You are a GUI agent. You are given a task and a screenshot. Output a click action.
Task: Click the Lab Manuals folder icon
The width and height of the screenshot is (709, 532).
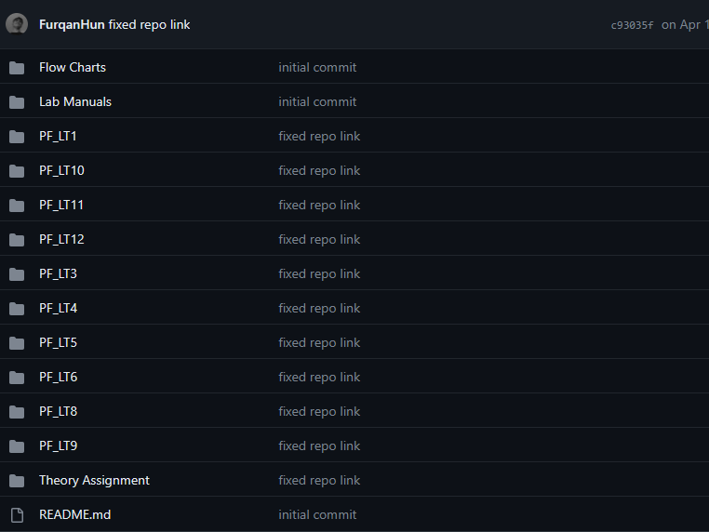[17, 102]
